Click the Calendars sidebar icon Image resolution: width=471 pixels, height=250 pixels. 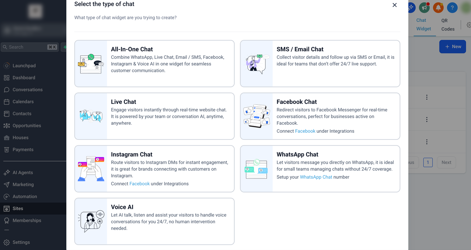tap(6, 102)
